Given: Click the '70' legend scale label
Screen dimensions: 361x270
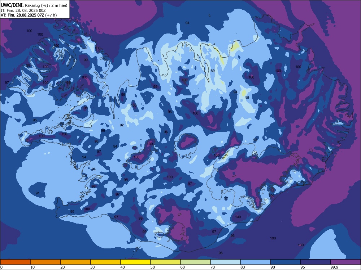Looking at the screenshot, I should click(x=213, y=267).
